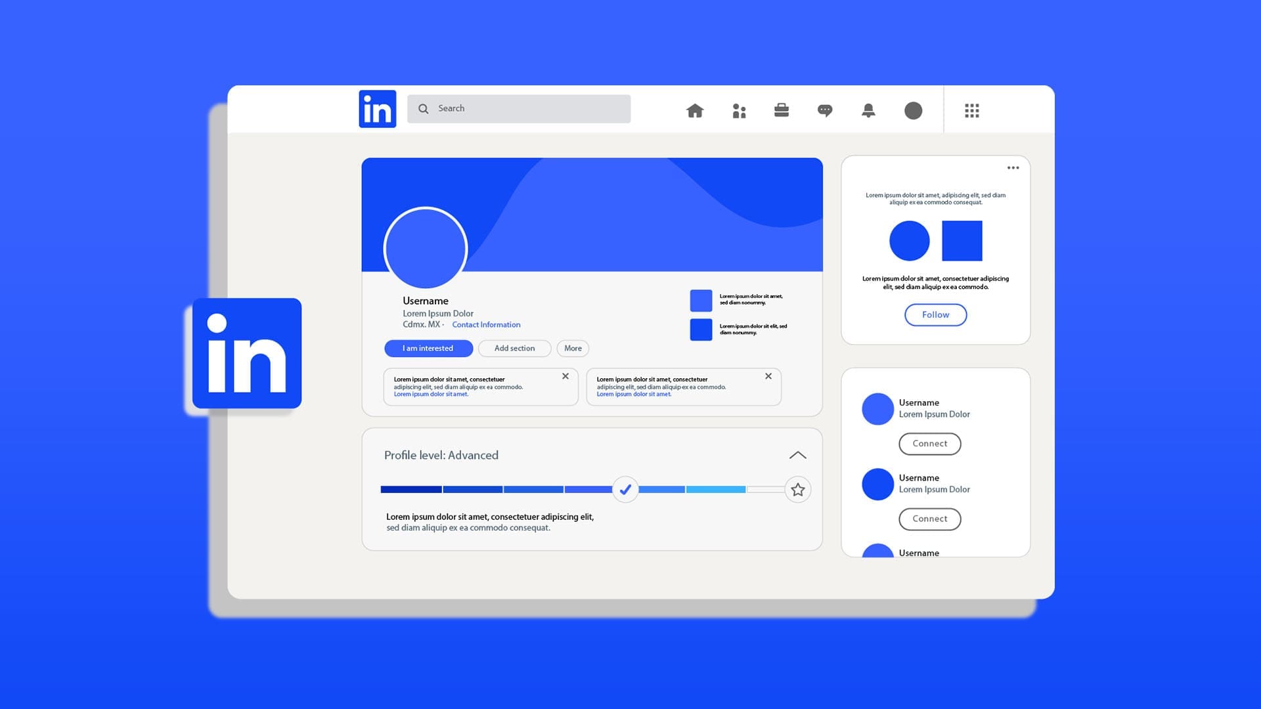Screen dimensions: 1261x709
Task: Click the Notifications bell icon
Action: (868, 110)
